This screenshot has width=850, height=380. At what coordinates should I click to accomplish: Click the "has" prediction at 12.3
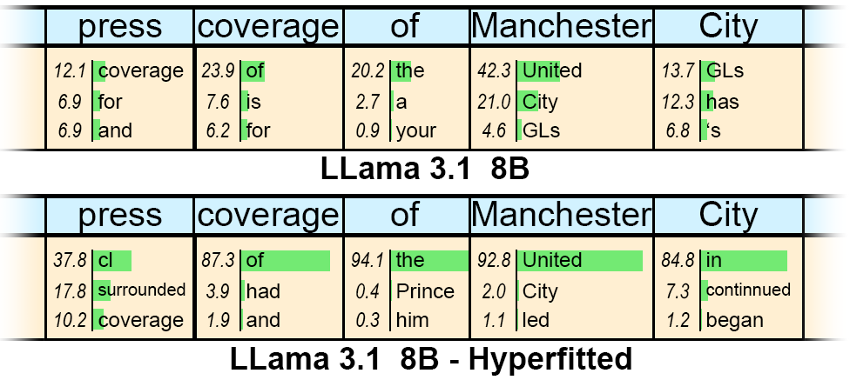coord(722,102)
